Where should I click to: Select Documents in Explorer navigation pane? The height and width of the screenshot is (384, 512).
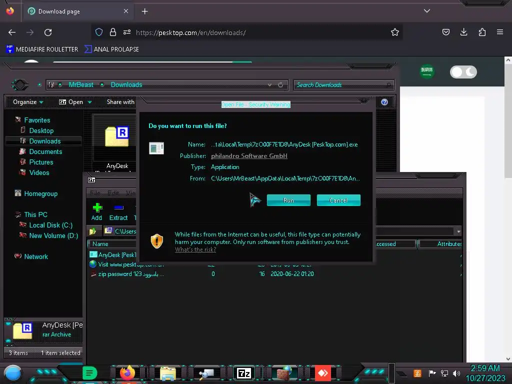click(45, 151)
